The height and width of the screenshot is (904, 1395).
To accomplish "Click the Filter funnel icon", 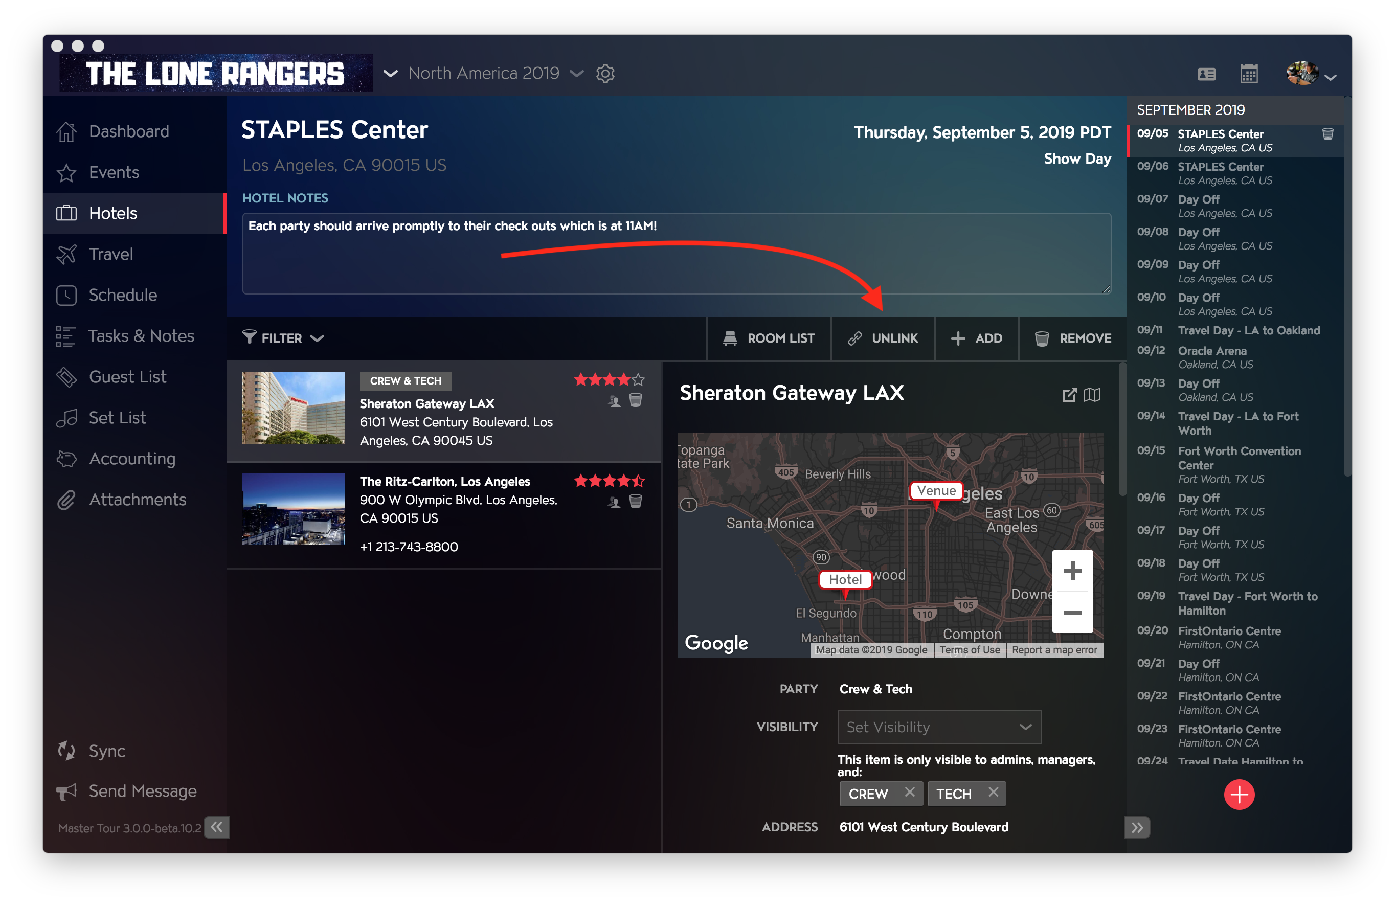I will [x=249, y=337].
